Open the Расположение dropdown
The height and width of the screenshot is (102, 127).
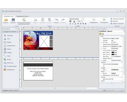tap(104, 21)
